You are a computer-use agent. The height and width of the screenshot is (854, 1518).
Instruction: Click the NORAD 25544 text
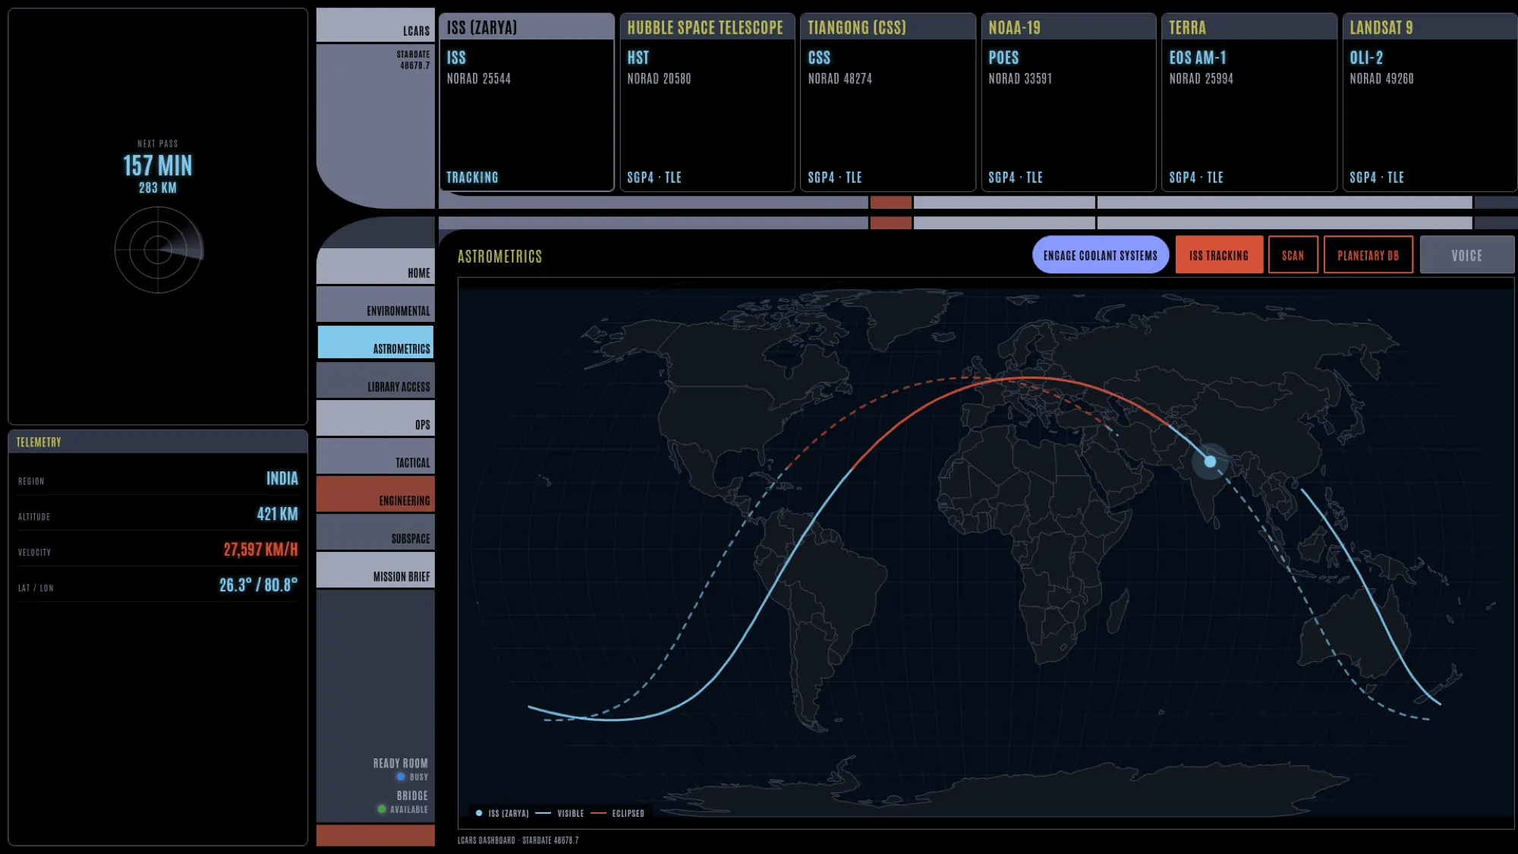pyautogui.click(x=478, y=79)
